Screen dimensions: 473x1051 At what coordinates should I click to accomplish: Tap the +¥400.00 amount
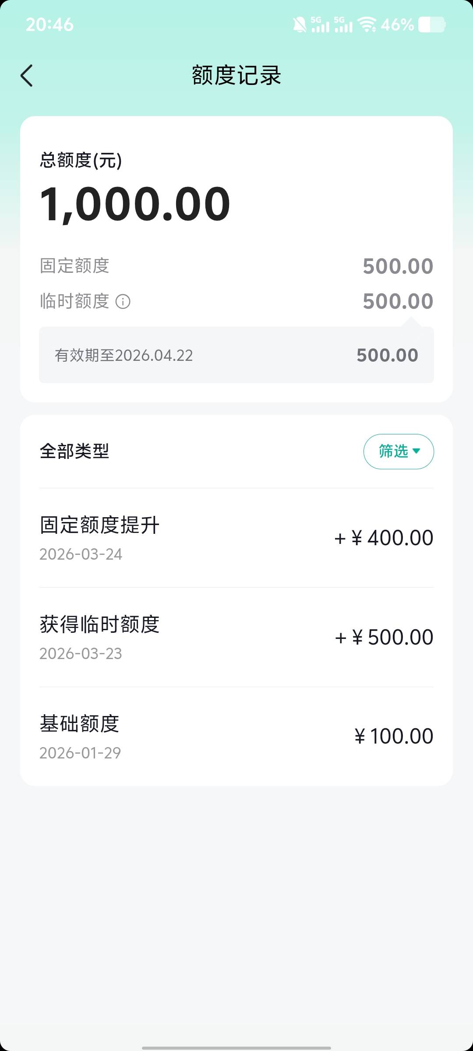384,538
